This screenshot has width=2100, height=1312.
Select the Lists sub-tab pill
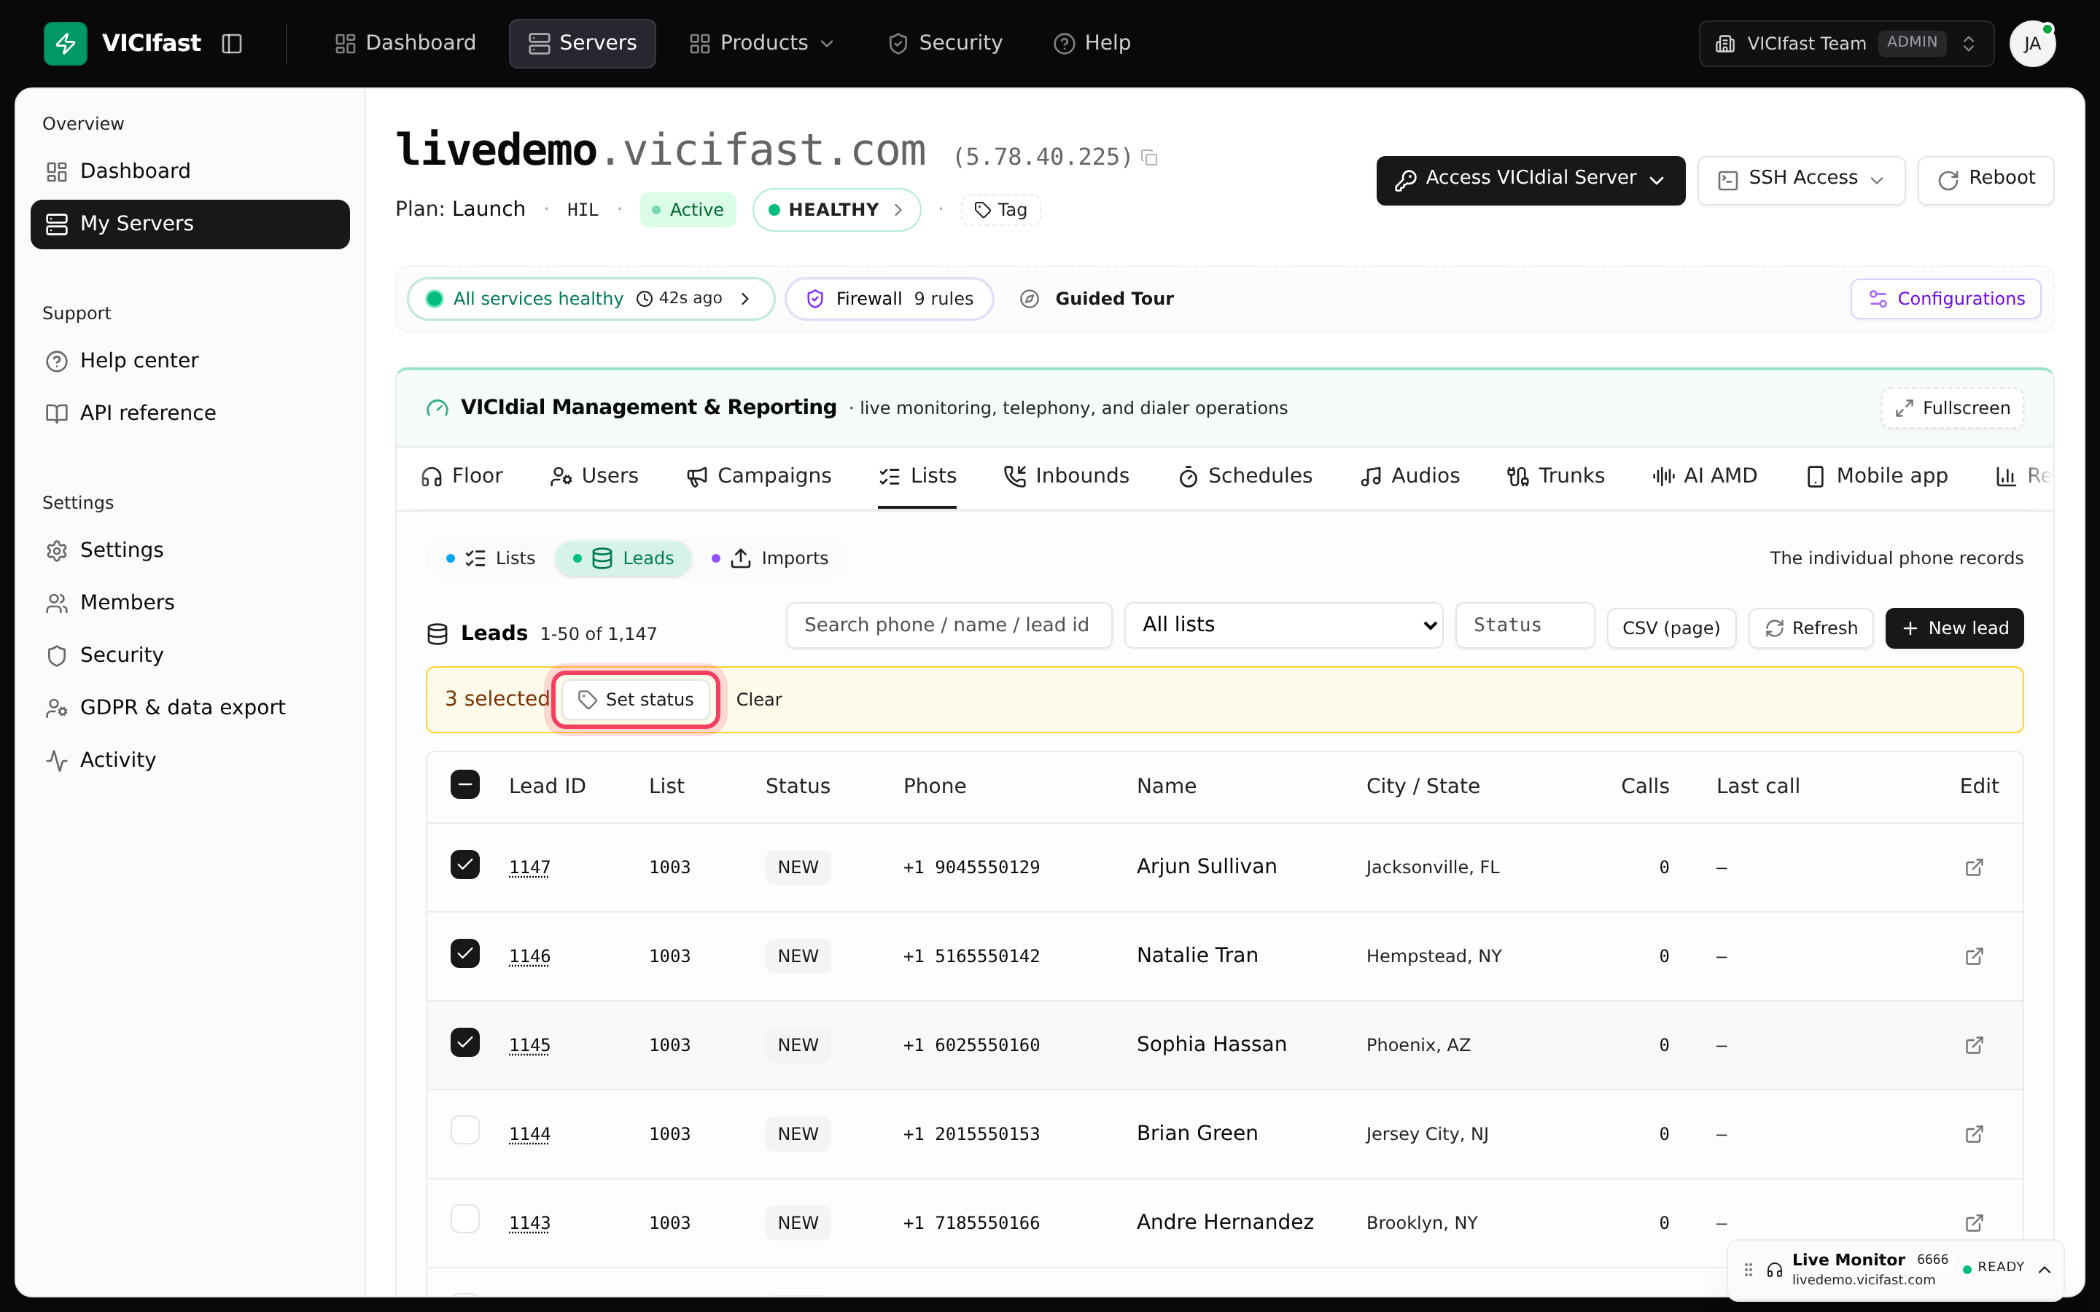490,558
